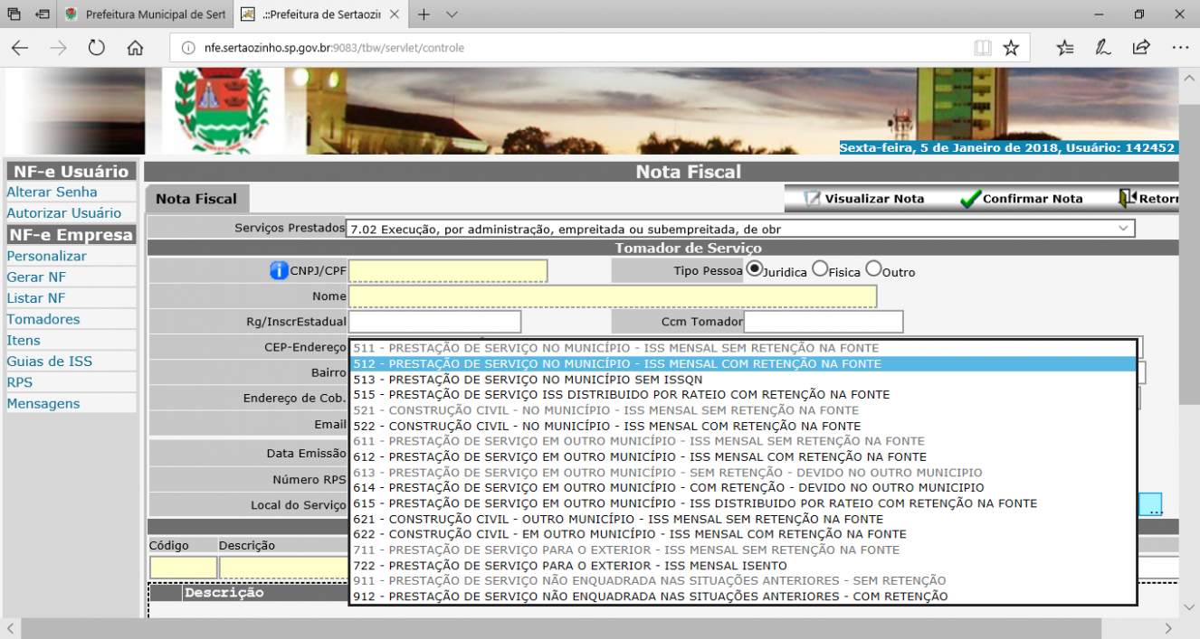
Task: Click the set tabs aside icon
Action: click(x=43, y=14)
